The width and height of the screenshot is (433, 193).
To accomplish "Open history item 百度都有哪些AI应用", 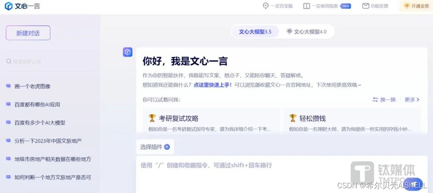I will (x=37, y=105).
